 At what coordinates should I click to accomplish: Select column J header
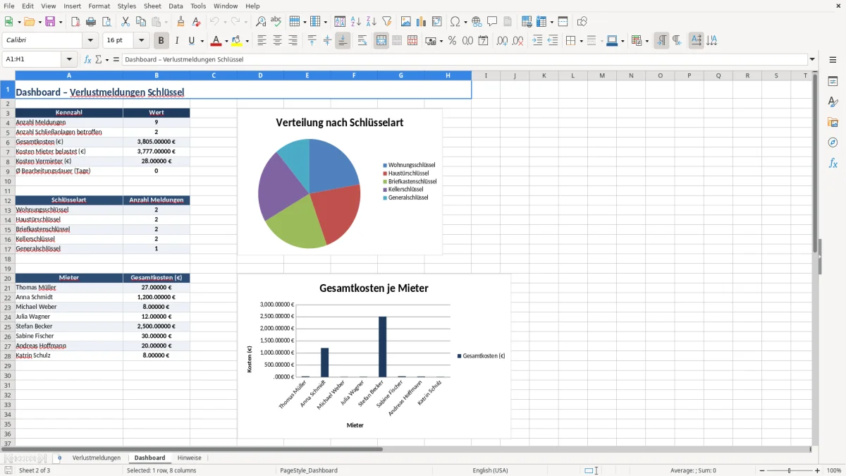[x=515, y=75]
